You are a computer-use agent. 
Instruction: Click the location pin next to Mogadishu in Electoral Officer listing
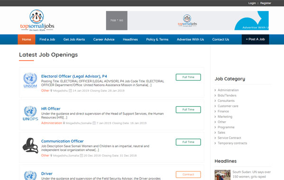51,90
